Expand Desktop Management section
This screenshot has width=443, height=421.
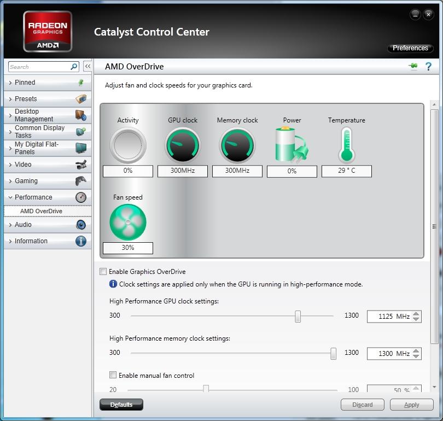10,115
